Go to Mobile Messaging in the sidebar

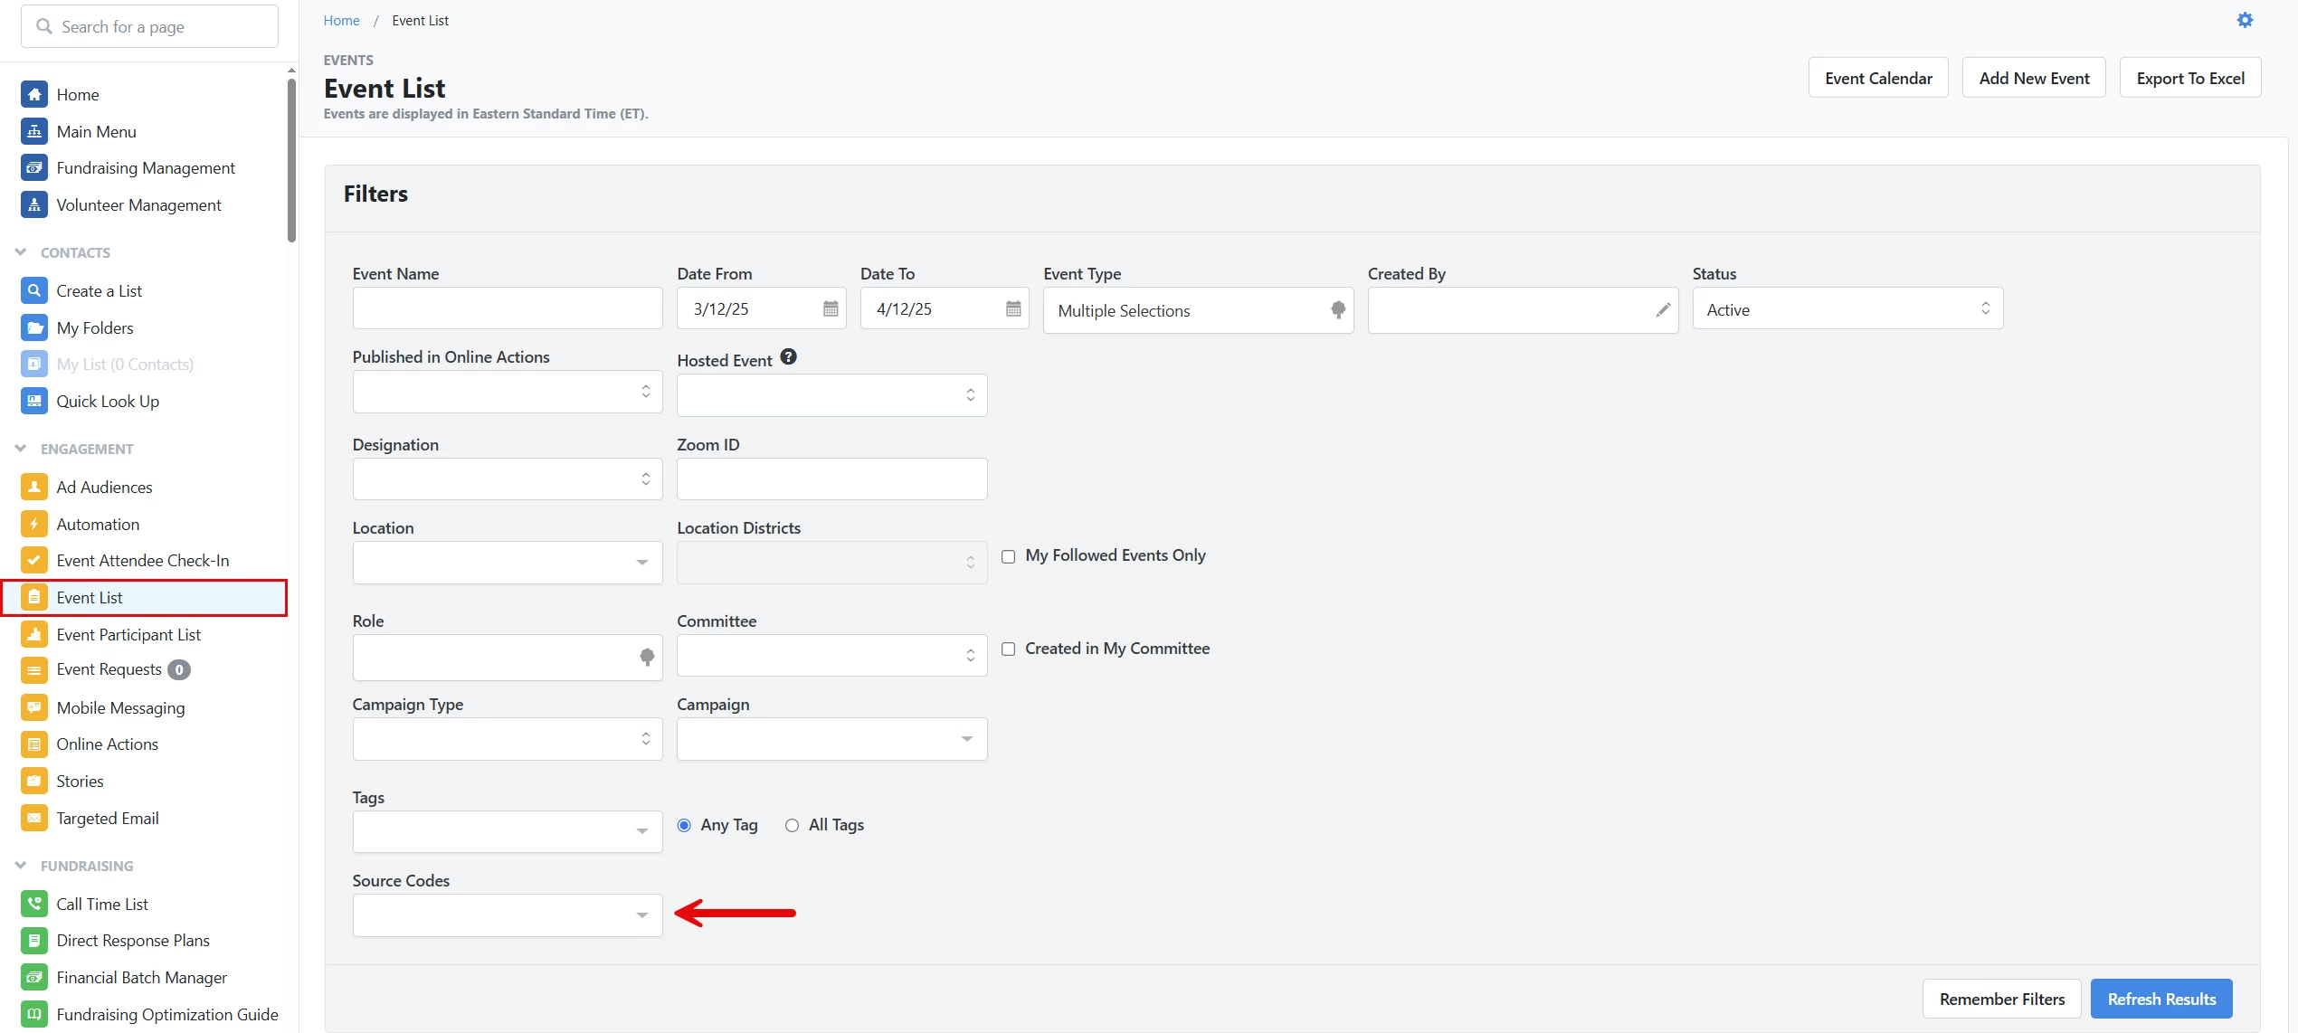[x=120, y=708]
